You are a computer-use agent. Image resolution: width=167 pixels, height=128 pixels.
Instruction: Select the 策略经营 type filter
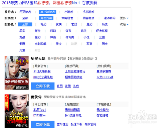point(67,18)
